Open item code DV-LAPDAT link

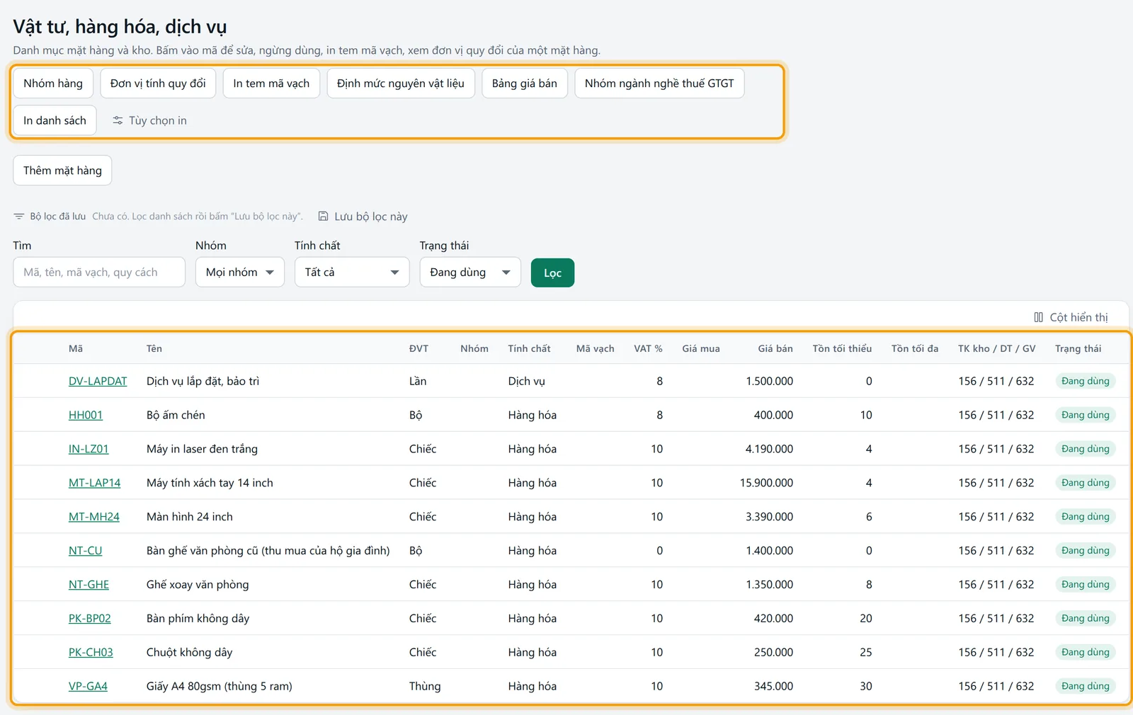click(98, 381)
